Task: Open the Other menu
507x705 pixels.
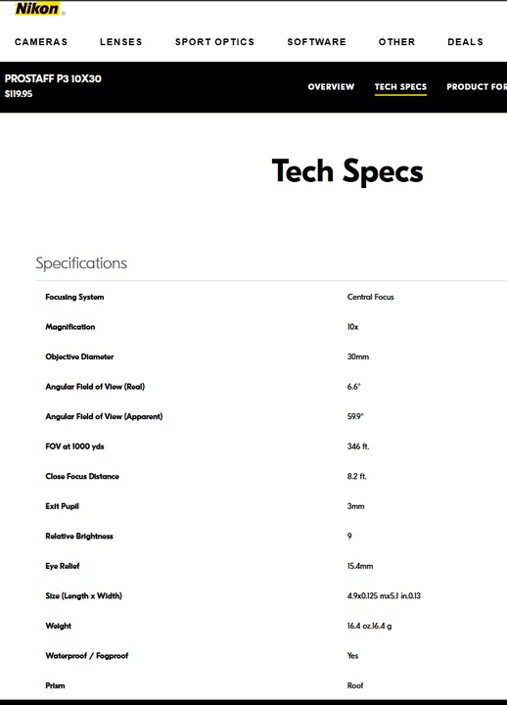Action: click(396, 42)
